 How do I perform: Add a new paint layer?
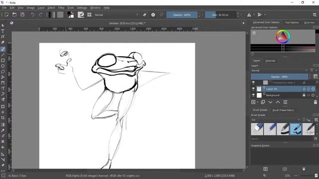(x=253, y=102)
